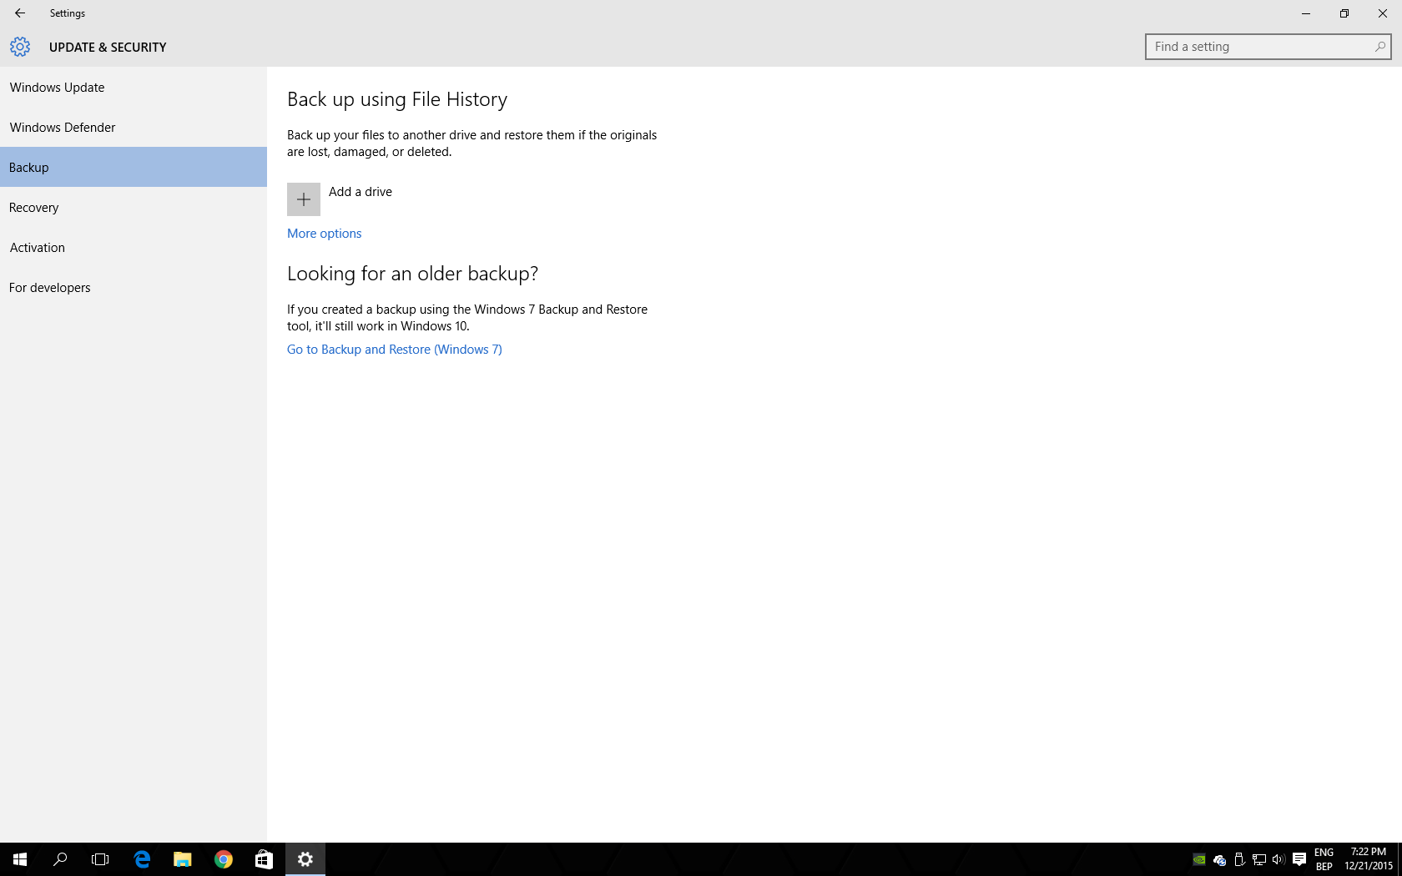Click the Safely Remove Hardware USB icon
The image size is (1402, 876).
(1239, 859)
